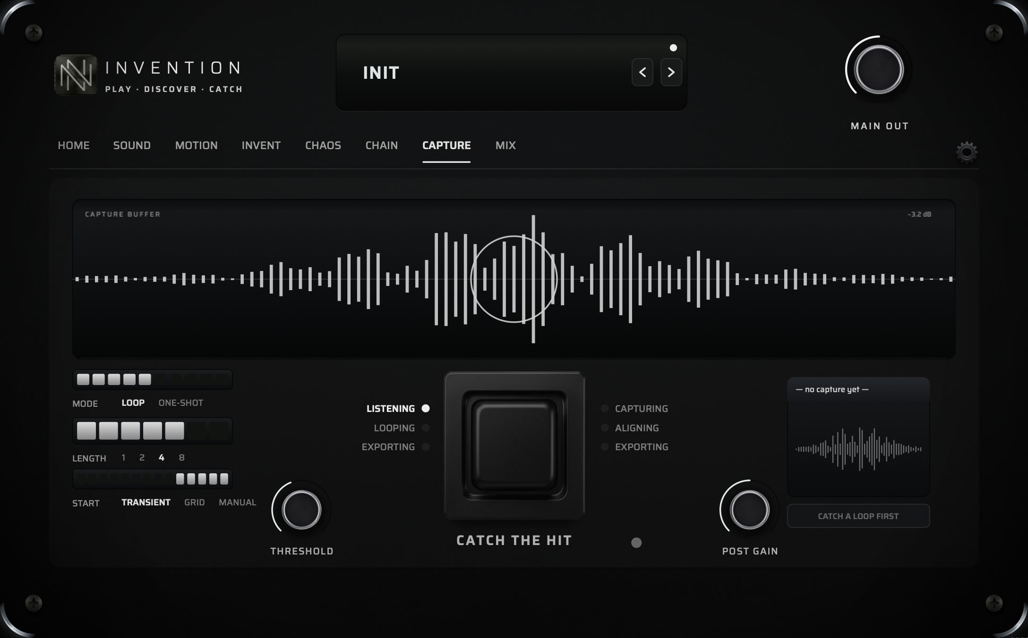Choose MANUAL start mode
Screen dimensions: 1028x638
click(x=238, y=503)
